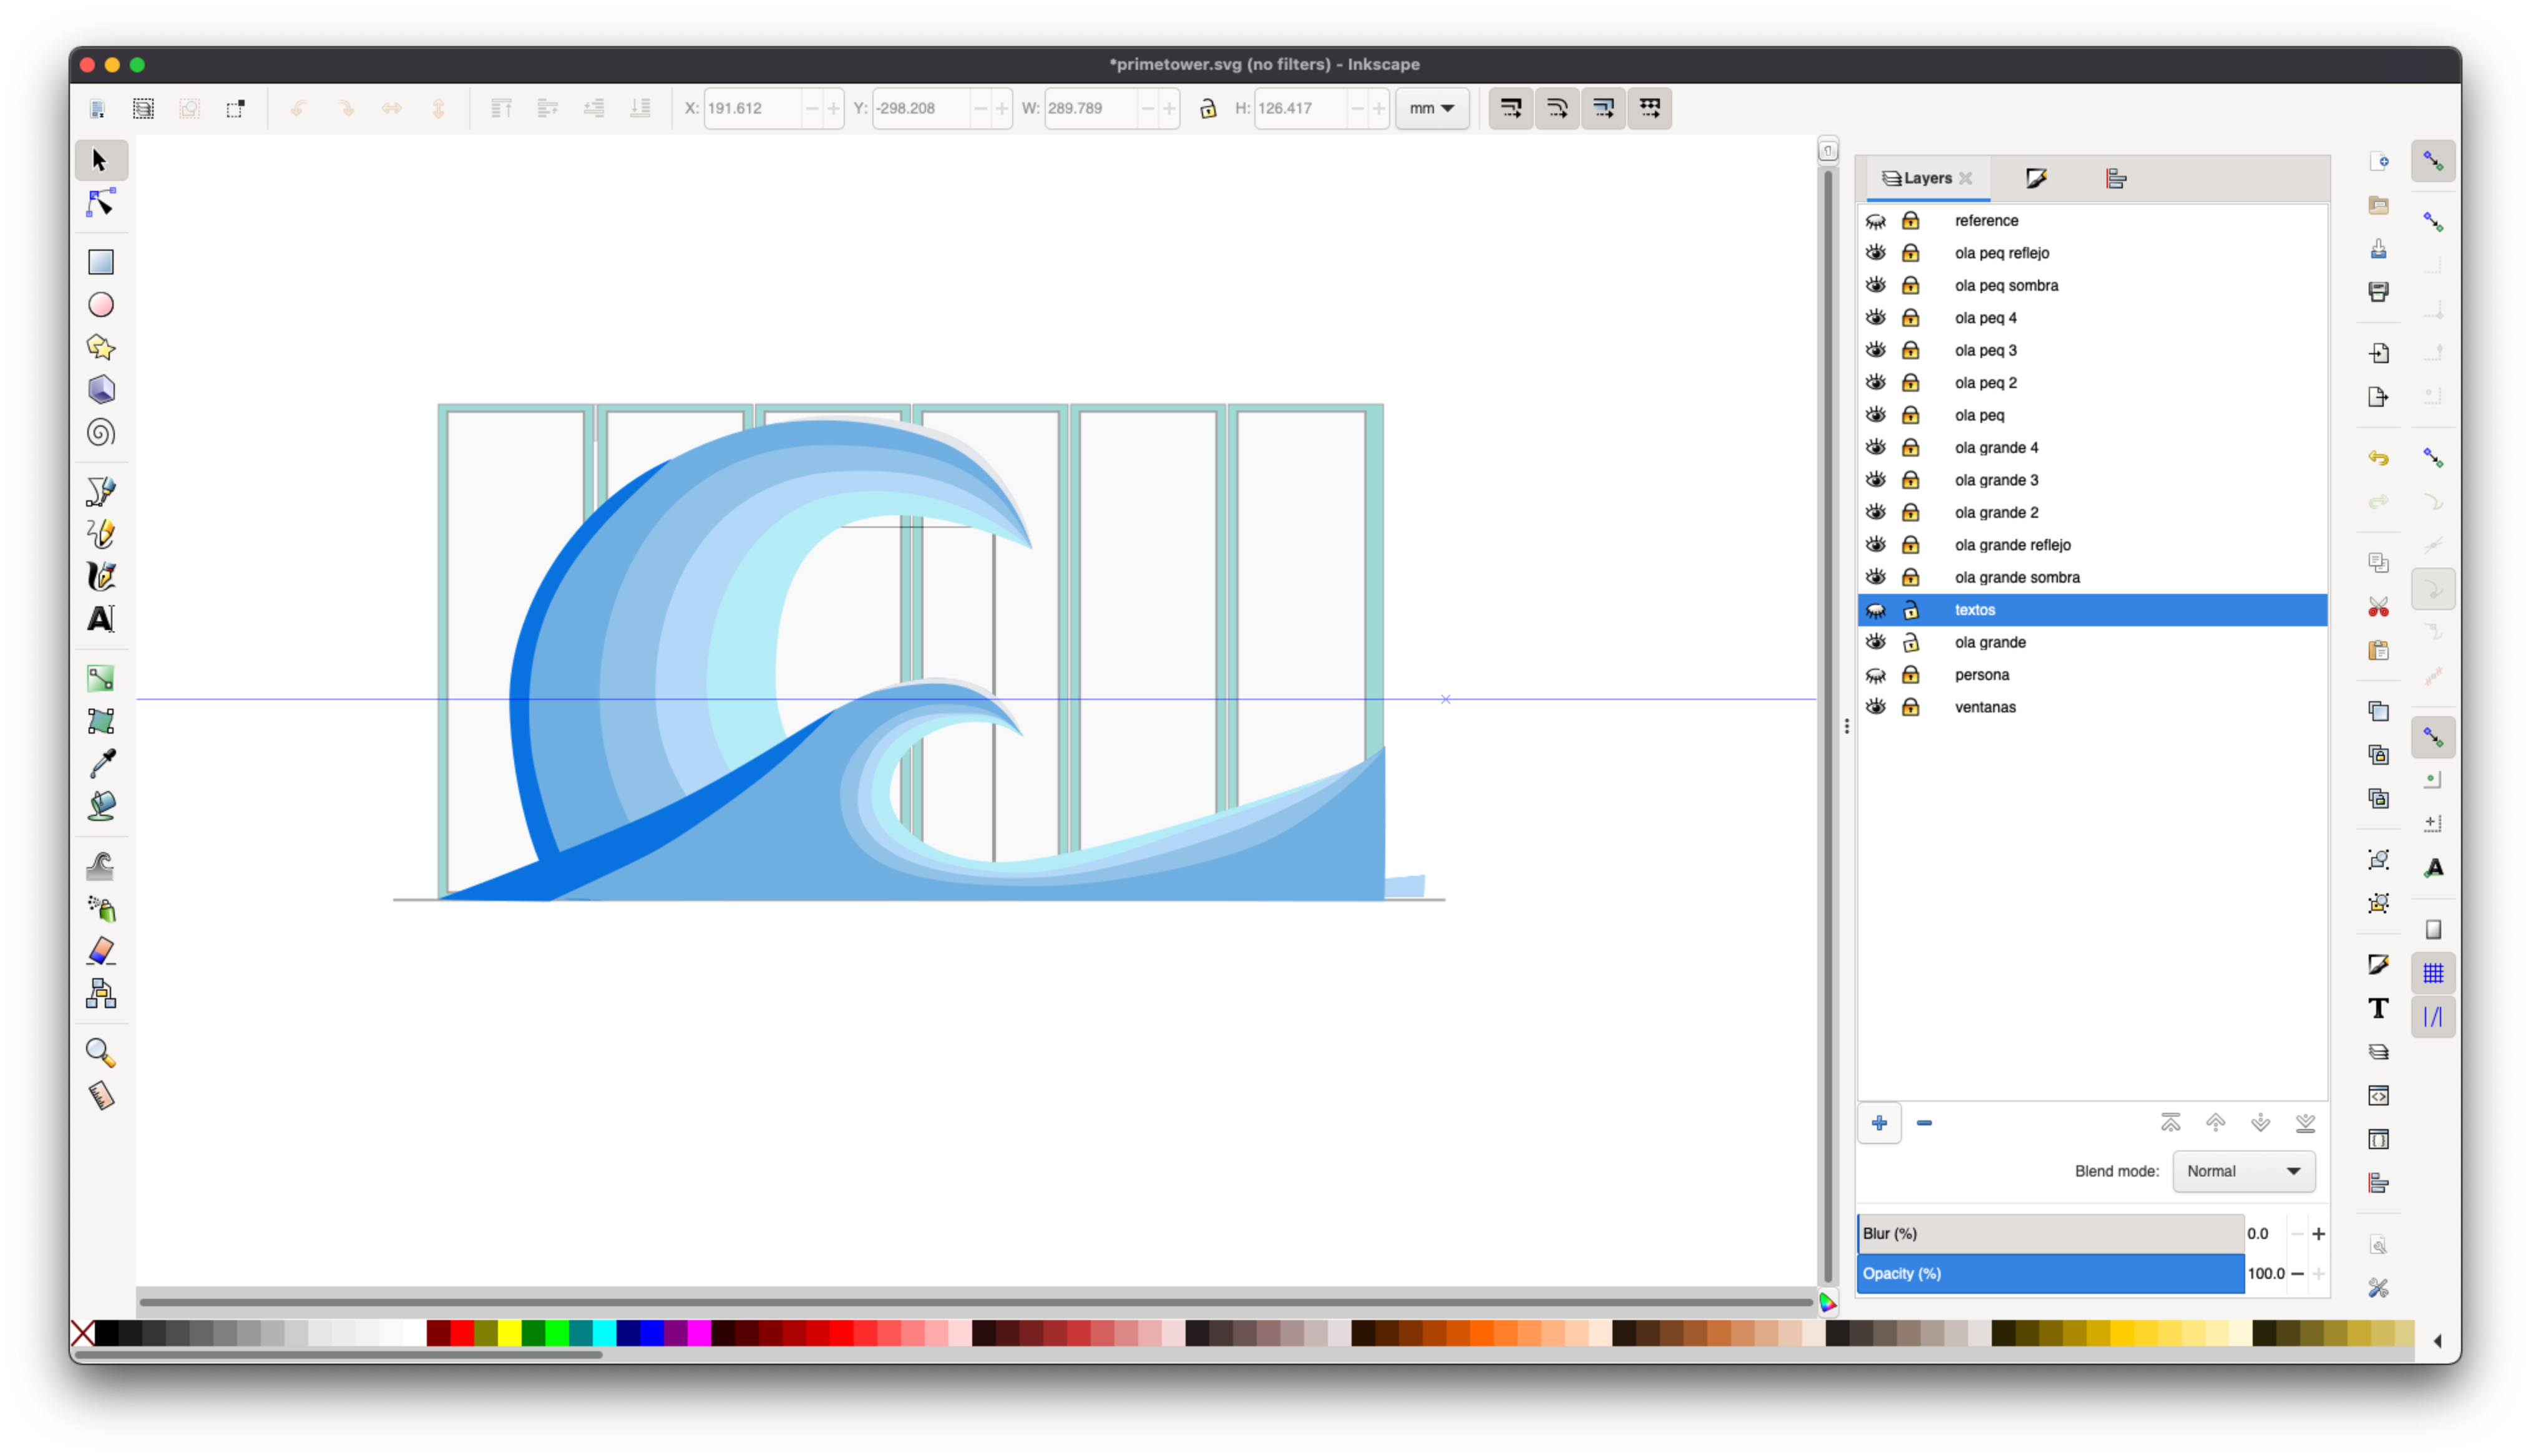Screen dimensions: 2531x1456
Task: Select the Rectangle tool
Action: point(101,262)
